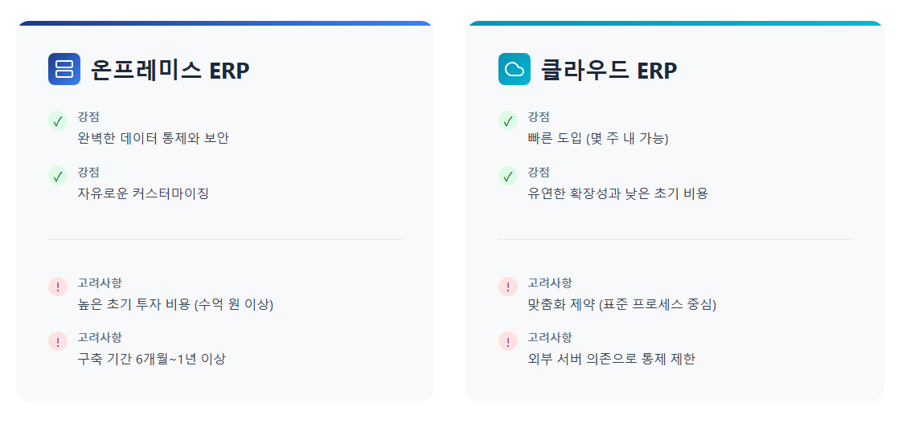
Task: Click the warning icon next to 구축 기간 6개월~1년 이상
Action: 58,341
